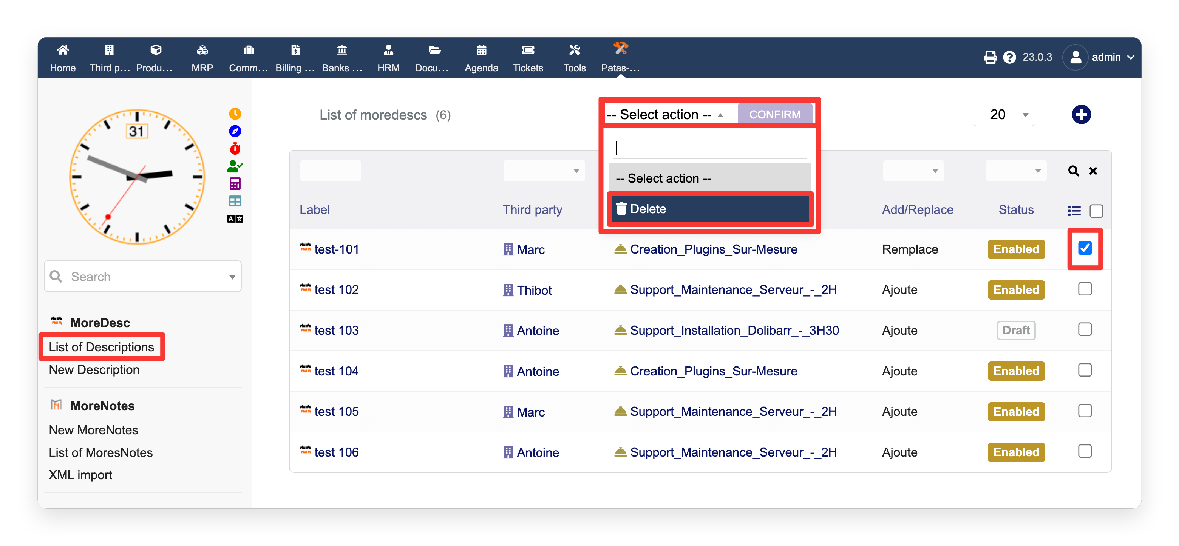Open the Agenda top menu
Viewport: 1179px width, 546px height.
tap(481, 58)
